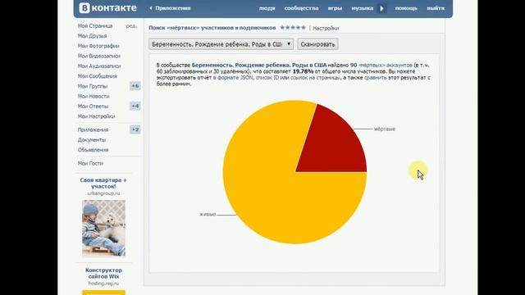Export ссылок на страницы link
This screenshot has height=295, width=525.
[315, 78]
